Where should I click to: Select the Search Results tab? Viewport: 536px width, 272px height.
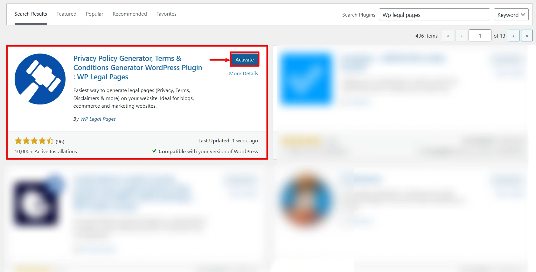[31, 14]
